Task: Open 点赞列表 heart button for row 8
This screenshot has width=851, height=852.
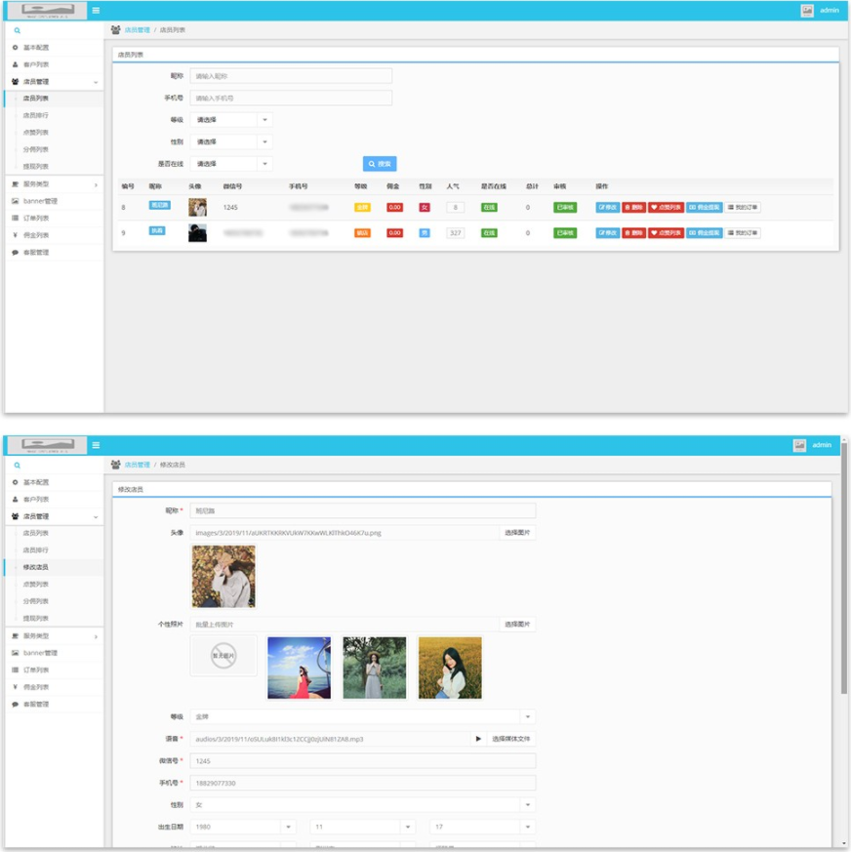Action: [x=667, y=207]
